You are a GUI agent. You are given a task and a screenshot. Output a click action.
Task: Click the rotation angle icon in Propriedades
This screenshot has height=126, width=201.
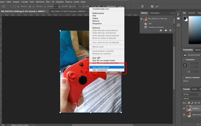click(x=189, y=72)
